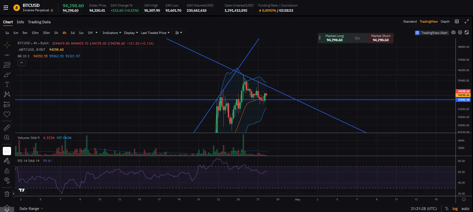The image size is (473, 212).
Task: Expand more timeframes arrow after 1M
Action: pyautogui.click(x=96, y=33)
